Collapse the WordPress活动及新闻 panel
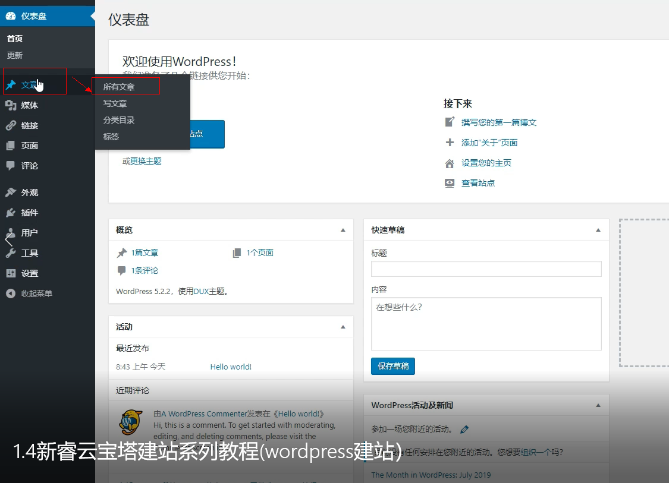Viewport: 669px width, 483px height. (x=598, y=405)
